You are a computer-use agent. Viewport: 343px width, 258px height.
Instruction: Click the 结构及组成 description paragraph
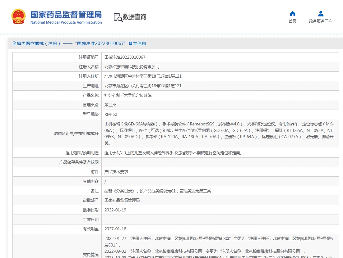pyautogui.click(x=219, y=134)
